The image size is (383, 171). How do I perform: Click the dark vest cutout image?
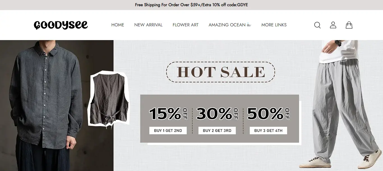pos(109,100)
